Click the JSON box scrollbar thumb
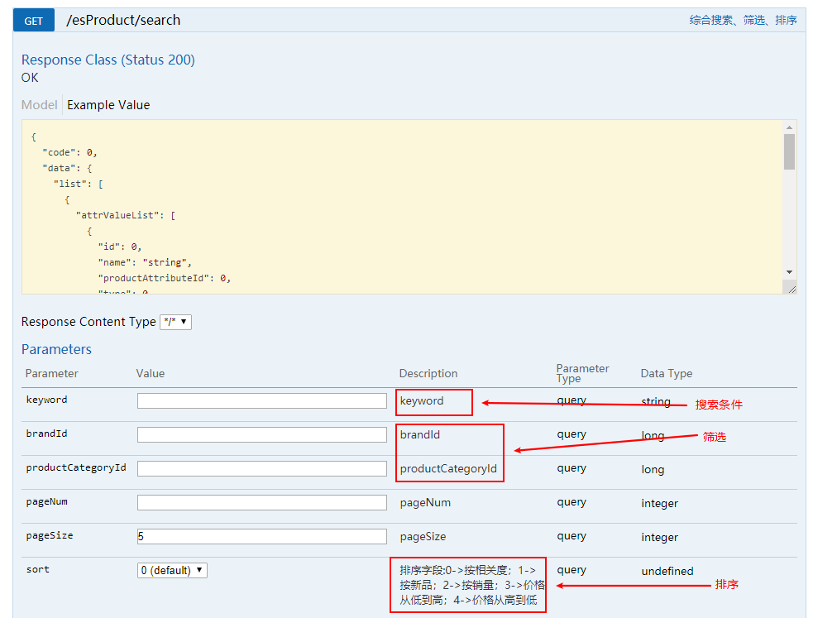 point(790,151)
